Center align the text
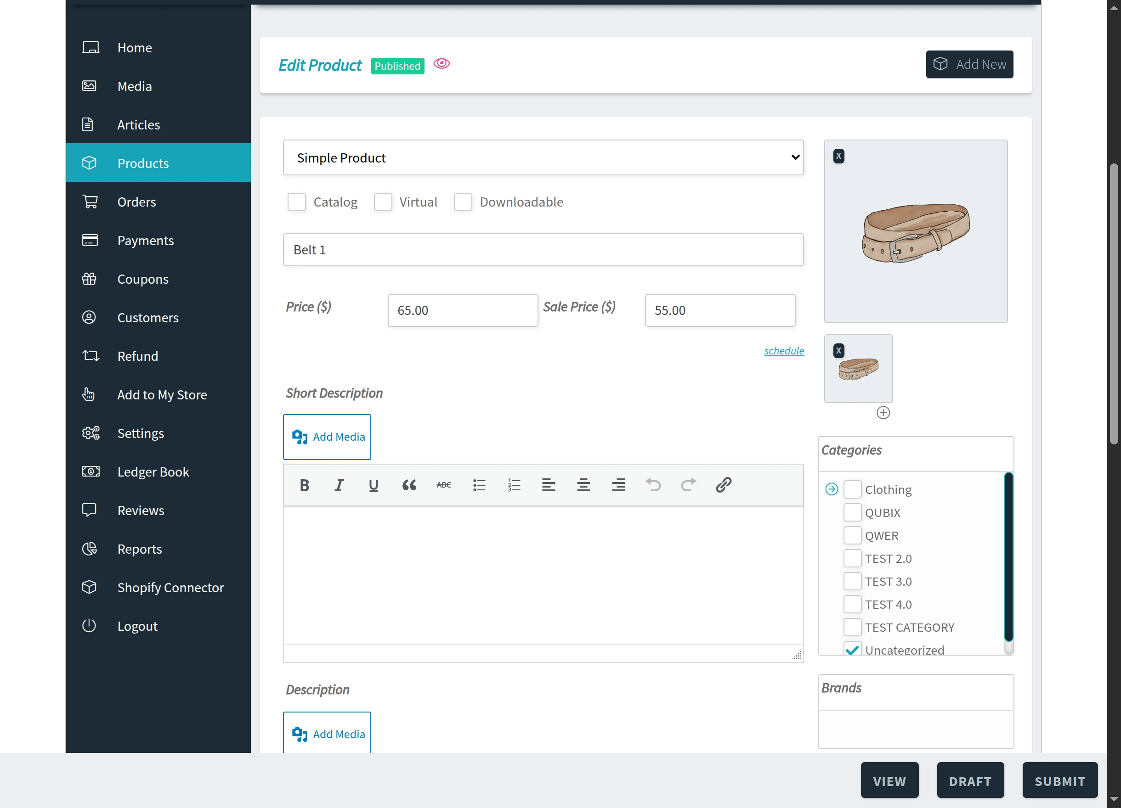The width and height of the screenshot is (1121, 808). click(583, 485)
